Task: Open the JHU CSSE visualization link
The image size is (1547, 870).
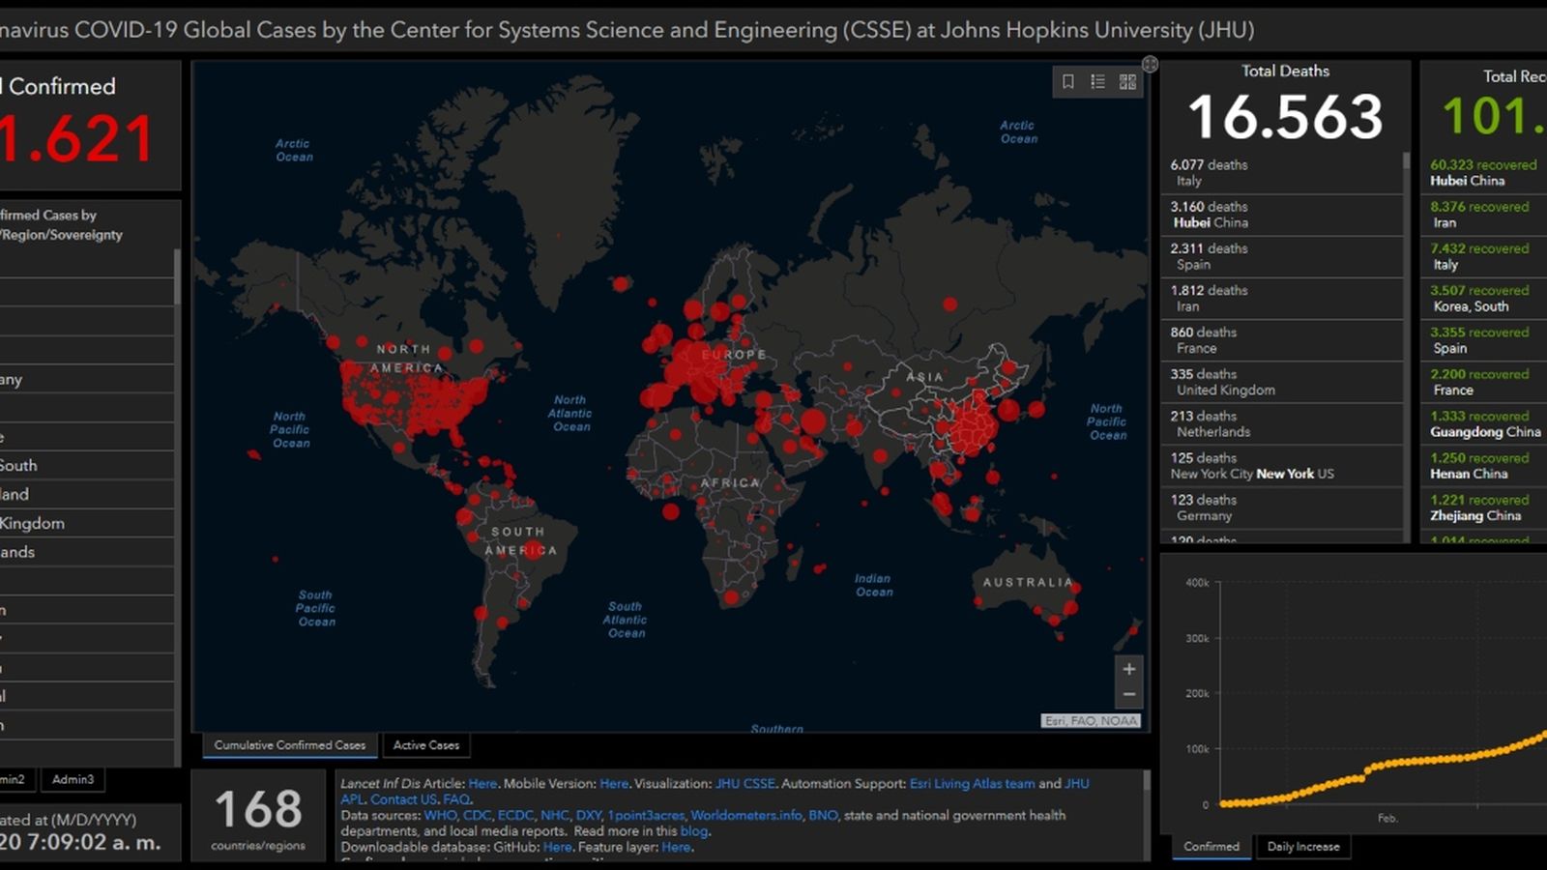Action: click(x=744, y=784)
